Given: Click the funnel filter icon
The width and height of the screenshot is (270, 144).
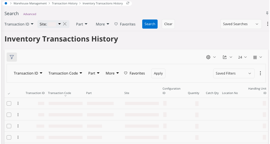Looking at the screenshot, I should [12, 57].
